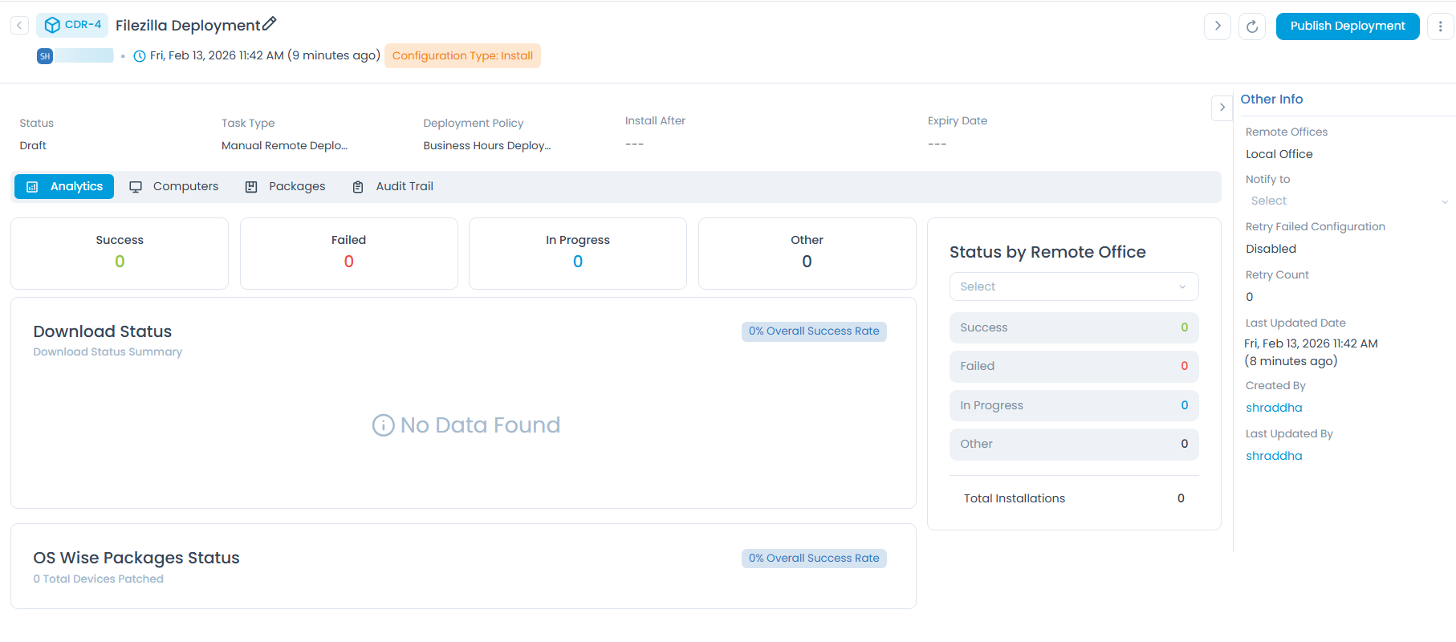Open the Last Updated By shraddha link
This screenshot has height=642, width=1456.
coord(1274,456)
